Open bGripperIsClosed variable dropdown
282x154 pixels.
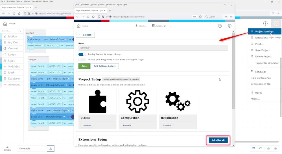[x=66, y=85]
